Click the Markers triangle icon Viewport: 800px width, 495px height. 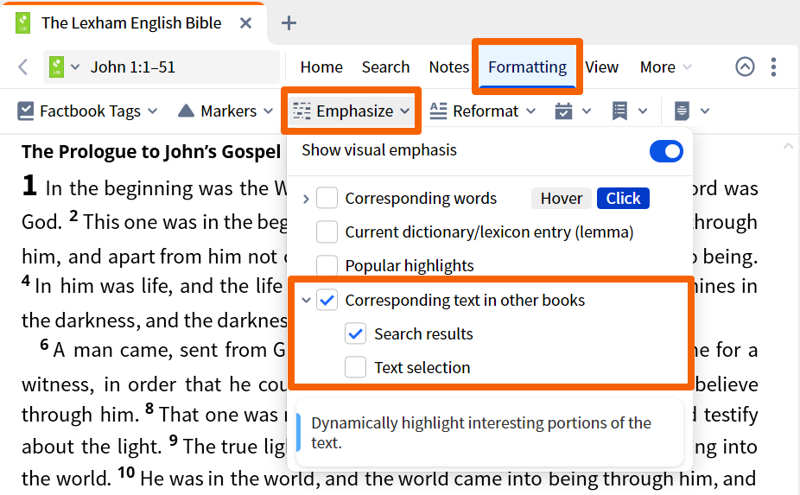point(187,111)
